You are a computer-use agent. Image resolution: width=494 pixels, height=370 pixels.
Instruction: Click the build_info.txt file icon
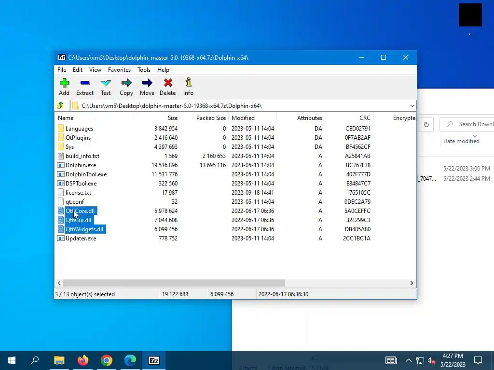[x=61, y=156]
